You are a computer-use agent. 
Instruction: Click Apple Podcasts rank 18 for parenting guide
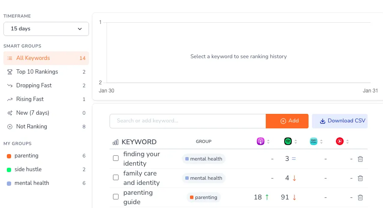[258, 197]
